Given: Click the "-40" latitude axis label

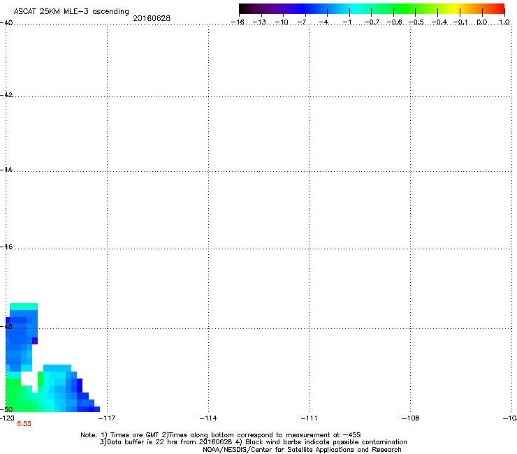Looking at the screenshot, I should pyautogui.click(x=6, y=23).
